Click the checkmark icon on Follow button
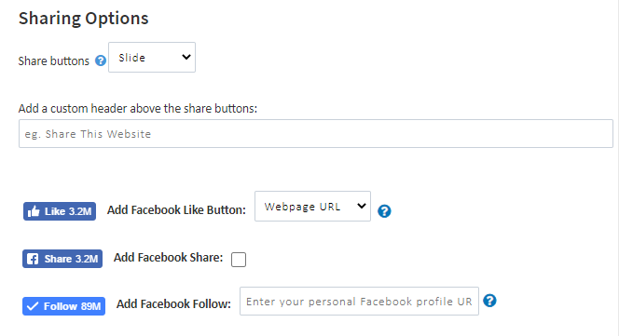The width and height of the screenshot is (619, 336). [x=33, y=306]
